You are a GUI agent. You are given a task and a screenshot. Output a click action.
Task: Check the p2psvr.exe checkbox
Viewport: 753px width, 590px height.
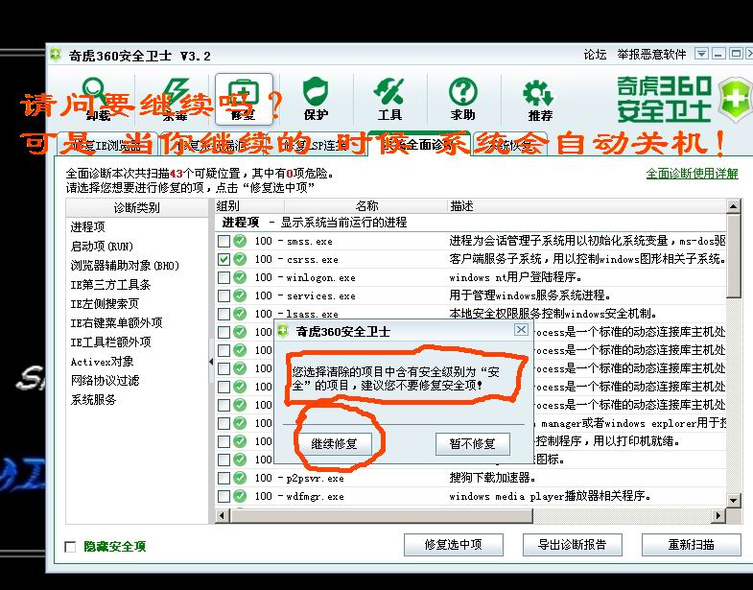pyautogui.click(x=224, y=478)
